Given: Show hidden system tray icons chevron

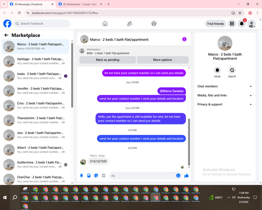Looking at the screenshot, I should point(228,197).
